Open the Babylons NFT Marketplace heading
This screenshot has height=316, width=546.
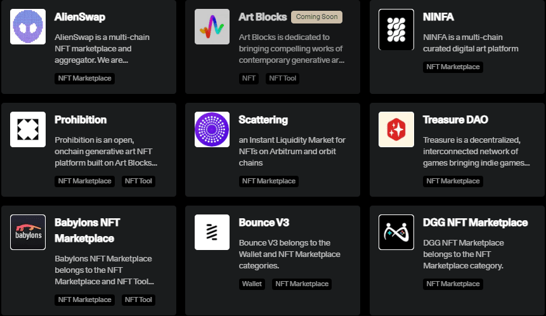pos(88,230)
